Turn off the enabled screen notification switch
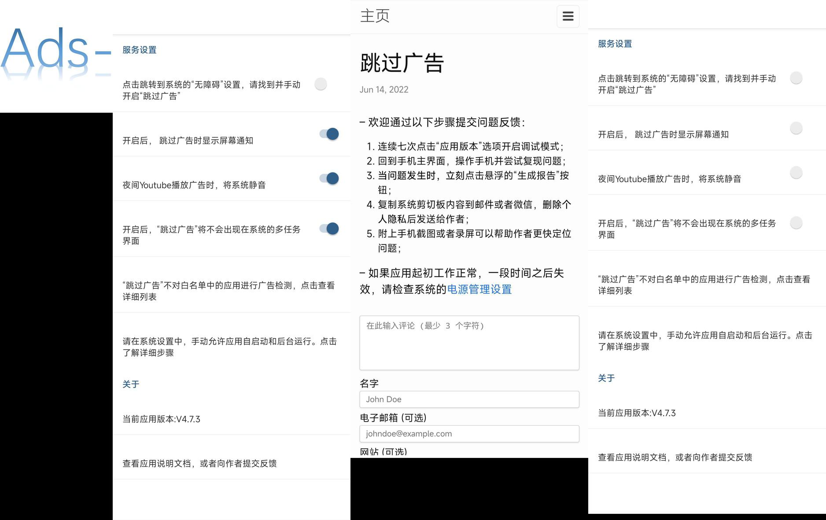The image size is (826, 520). tap(329, 134)
